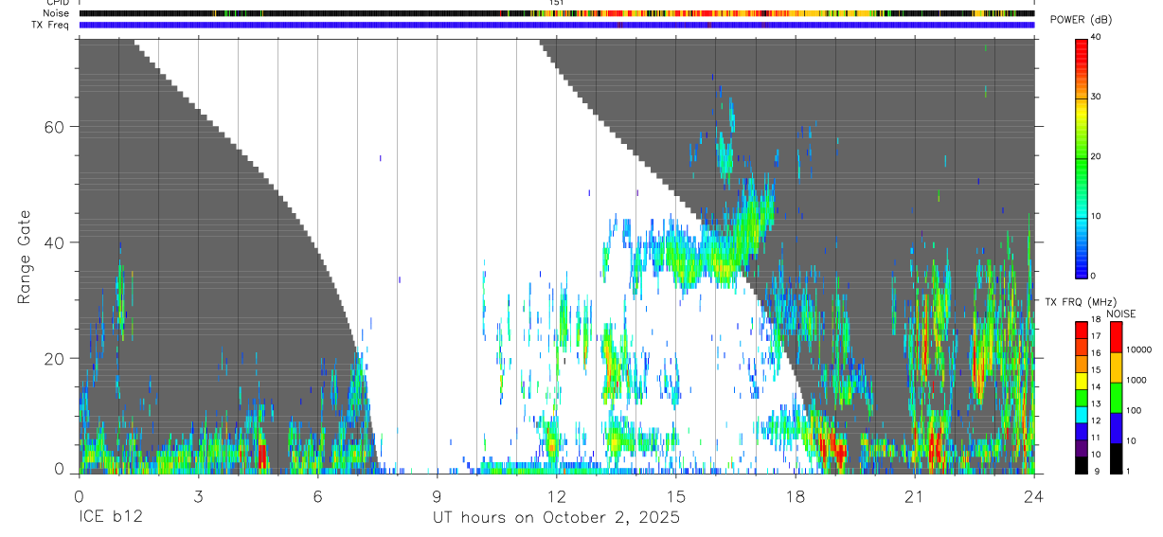Click the 'TX FRQ (MHz)' legend title
Screen dimensions: 1163x537
(1081, 302)
